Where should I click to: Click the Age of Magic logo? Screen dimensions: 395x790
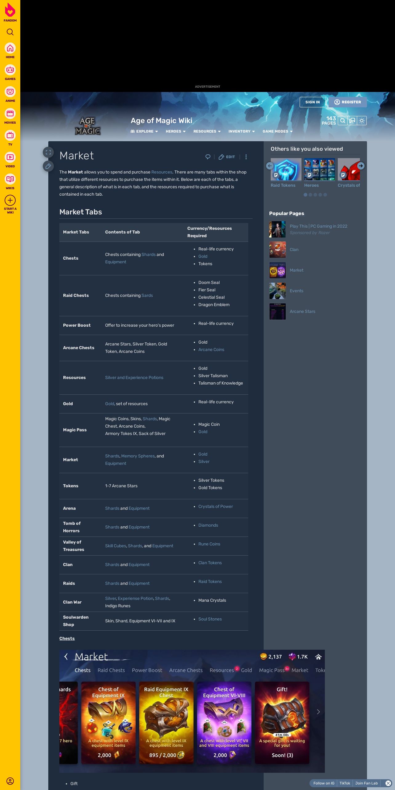(x=88, y=126)
